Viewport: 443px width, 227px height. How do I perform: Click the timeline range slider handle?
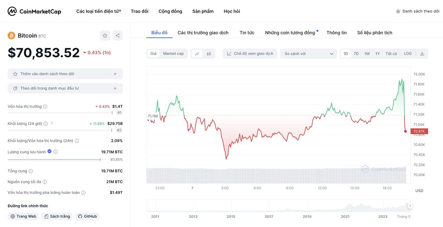410,206
